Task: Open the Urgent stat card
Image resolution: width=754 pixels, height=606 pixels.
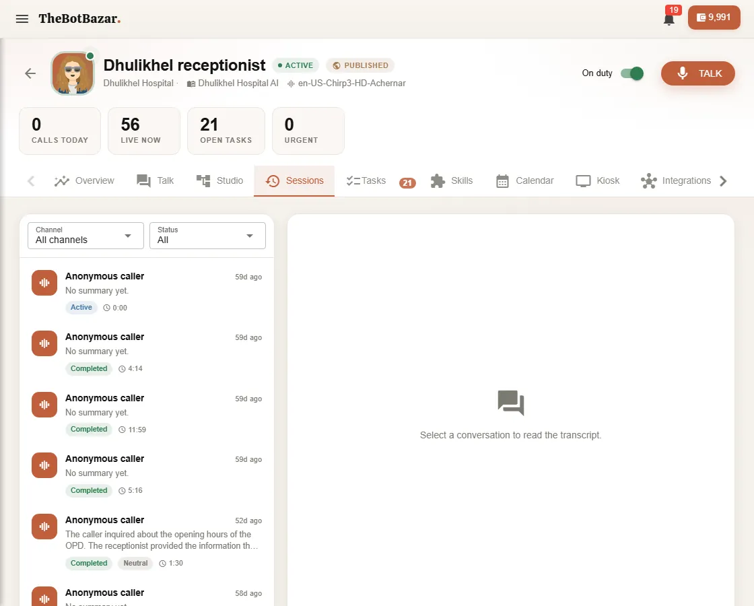Action: tap(308, 131)
